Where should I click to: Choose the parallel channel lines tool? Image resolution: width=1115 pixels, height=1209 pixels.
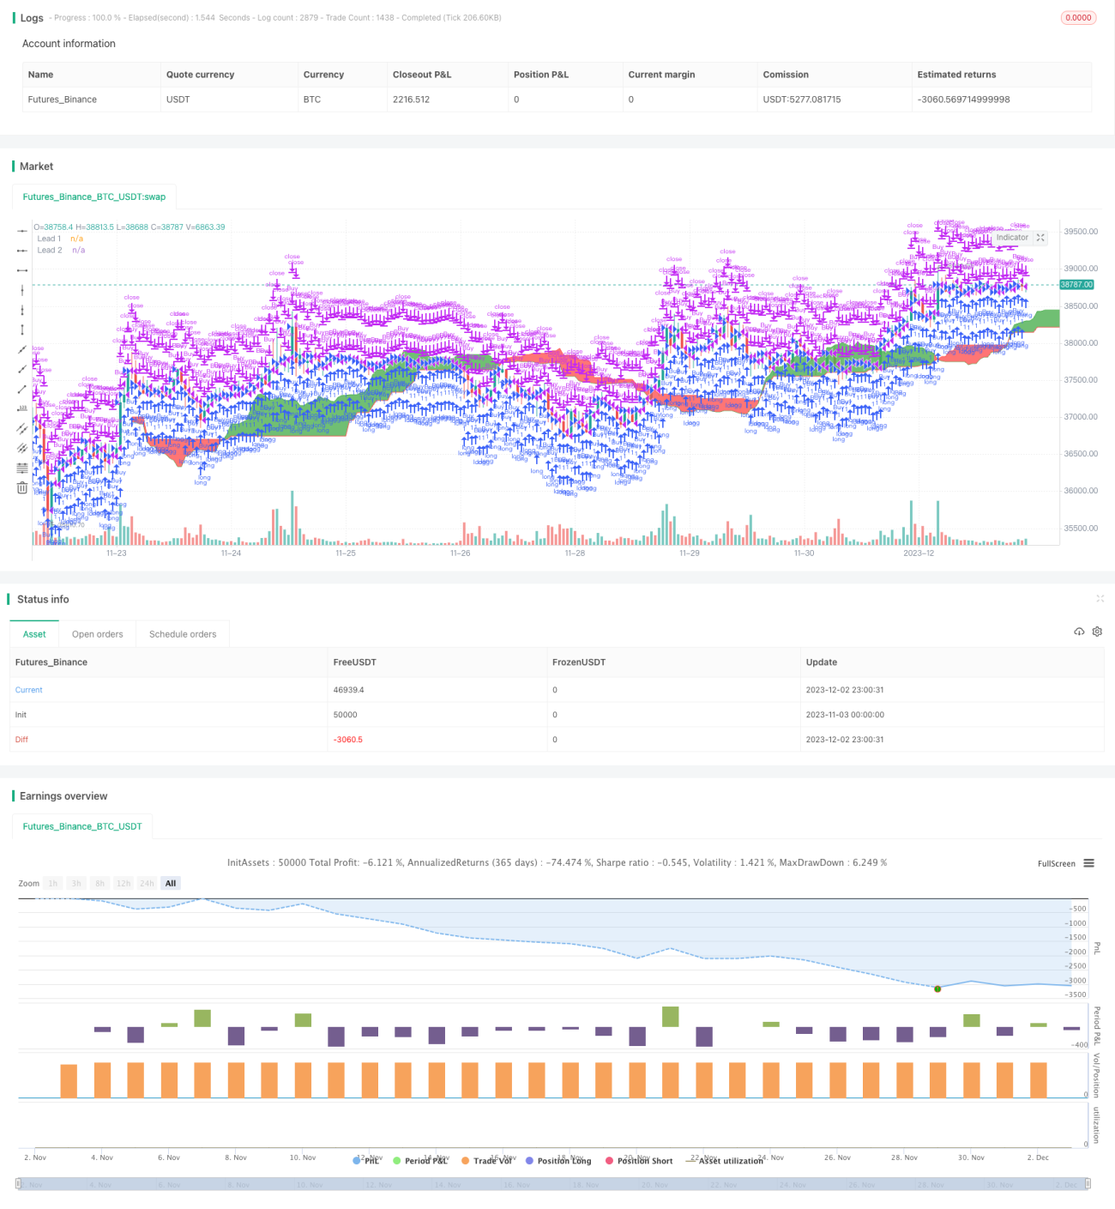point(22,429)
